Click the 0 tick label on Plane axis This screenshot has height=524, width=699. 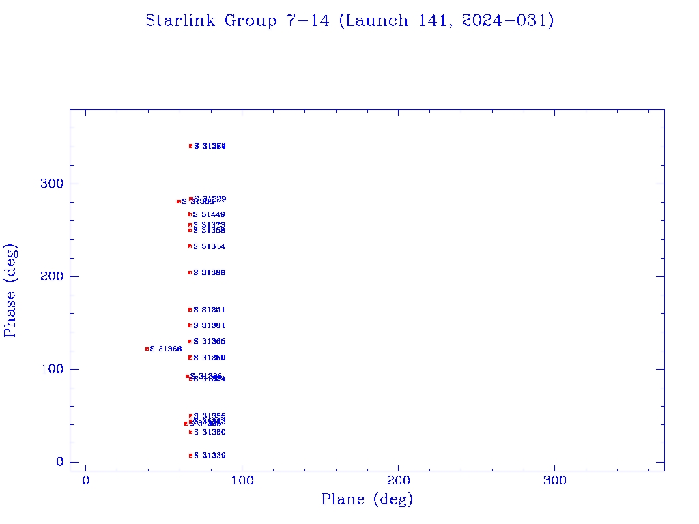(x=85, y=480)
